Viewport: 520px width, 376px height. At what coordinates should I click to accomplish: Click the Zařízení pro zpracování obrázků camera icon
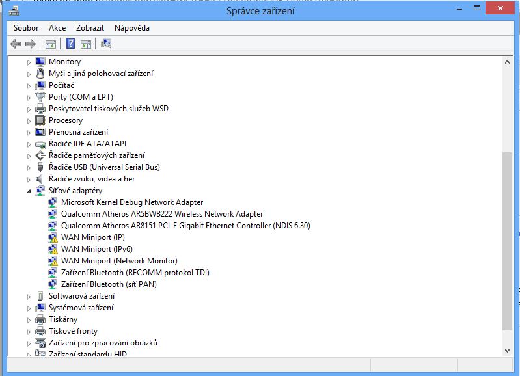[x=40, y=343]
